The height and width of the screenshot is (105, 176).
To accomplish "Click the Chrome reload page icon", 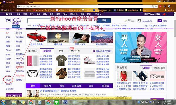I will tap(10, 6).
